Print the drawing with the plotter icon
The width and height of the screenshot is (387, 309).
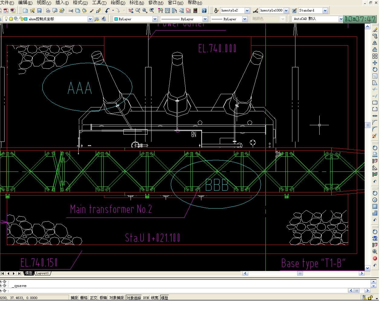click(48, 11)
